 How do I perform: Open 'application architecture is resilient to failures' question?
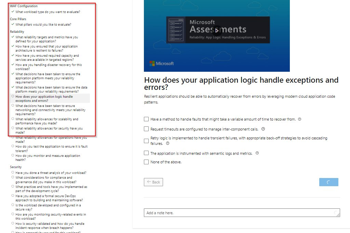click(46, 49)
